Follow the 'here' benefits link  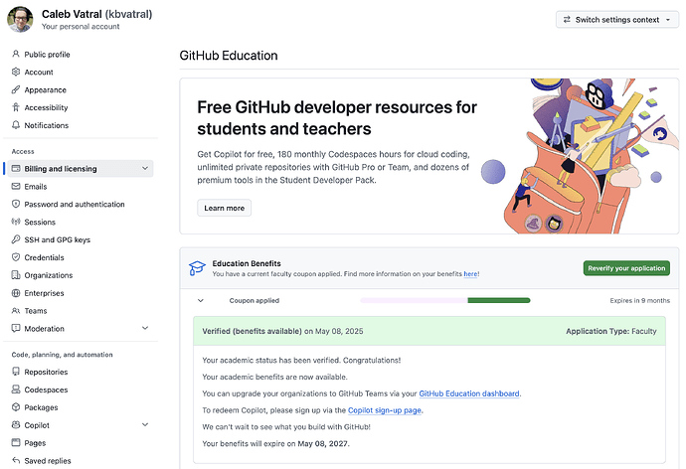click(470, 274)
